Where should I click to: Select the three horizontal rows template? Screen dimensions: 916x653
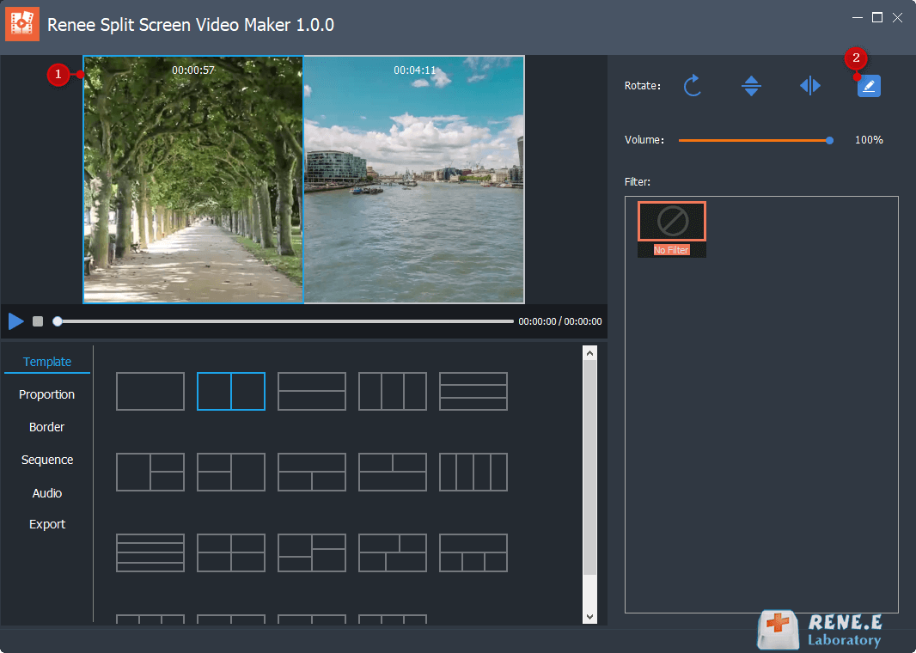[x=473, y=391]
